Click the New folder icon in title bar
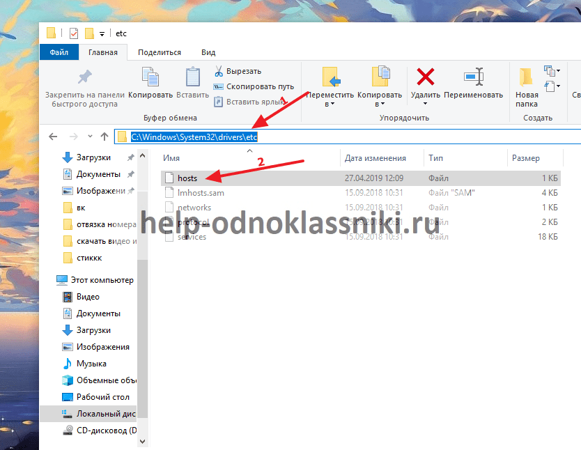Image resolution: width=581 pixels, height=450 pixels. 89,33
